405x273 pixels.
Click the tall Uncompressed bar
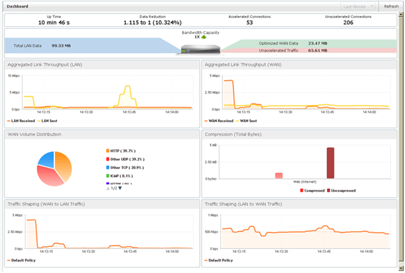330,163
